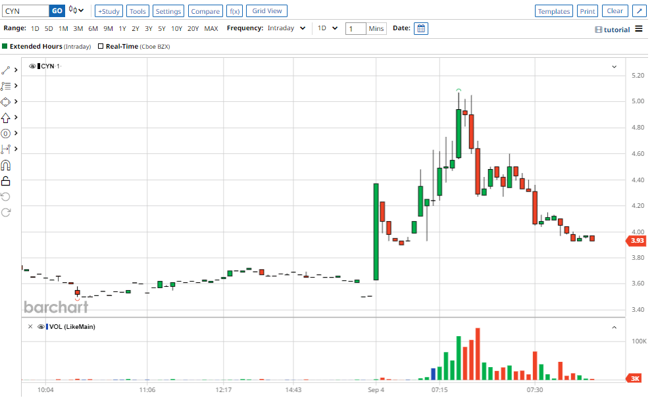654x398 pixels.
Task: Select the line drawing tool icon
Action: (6, 70)
